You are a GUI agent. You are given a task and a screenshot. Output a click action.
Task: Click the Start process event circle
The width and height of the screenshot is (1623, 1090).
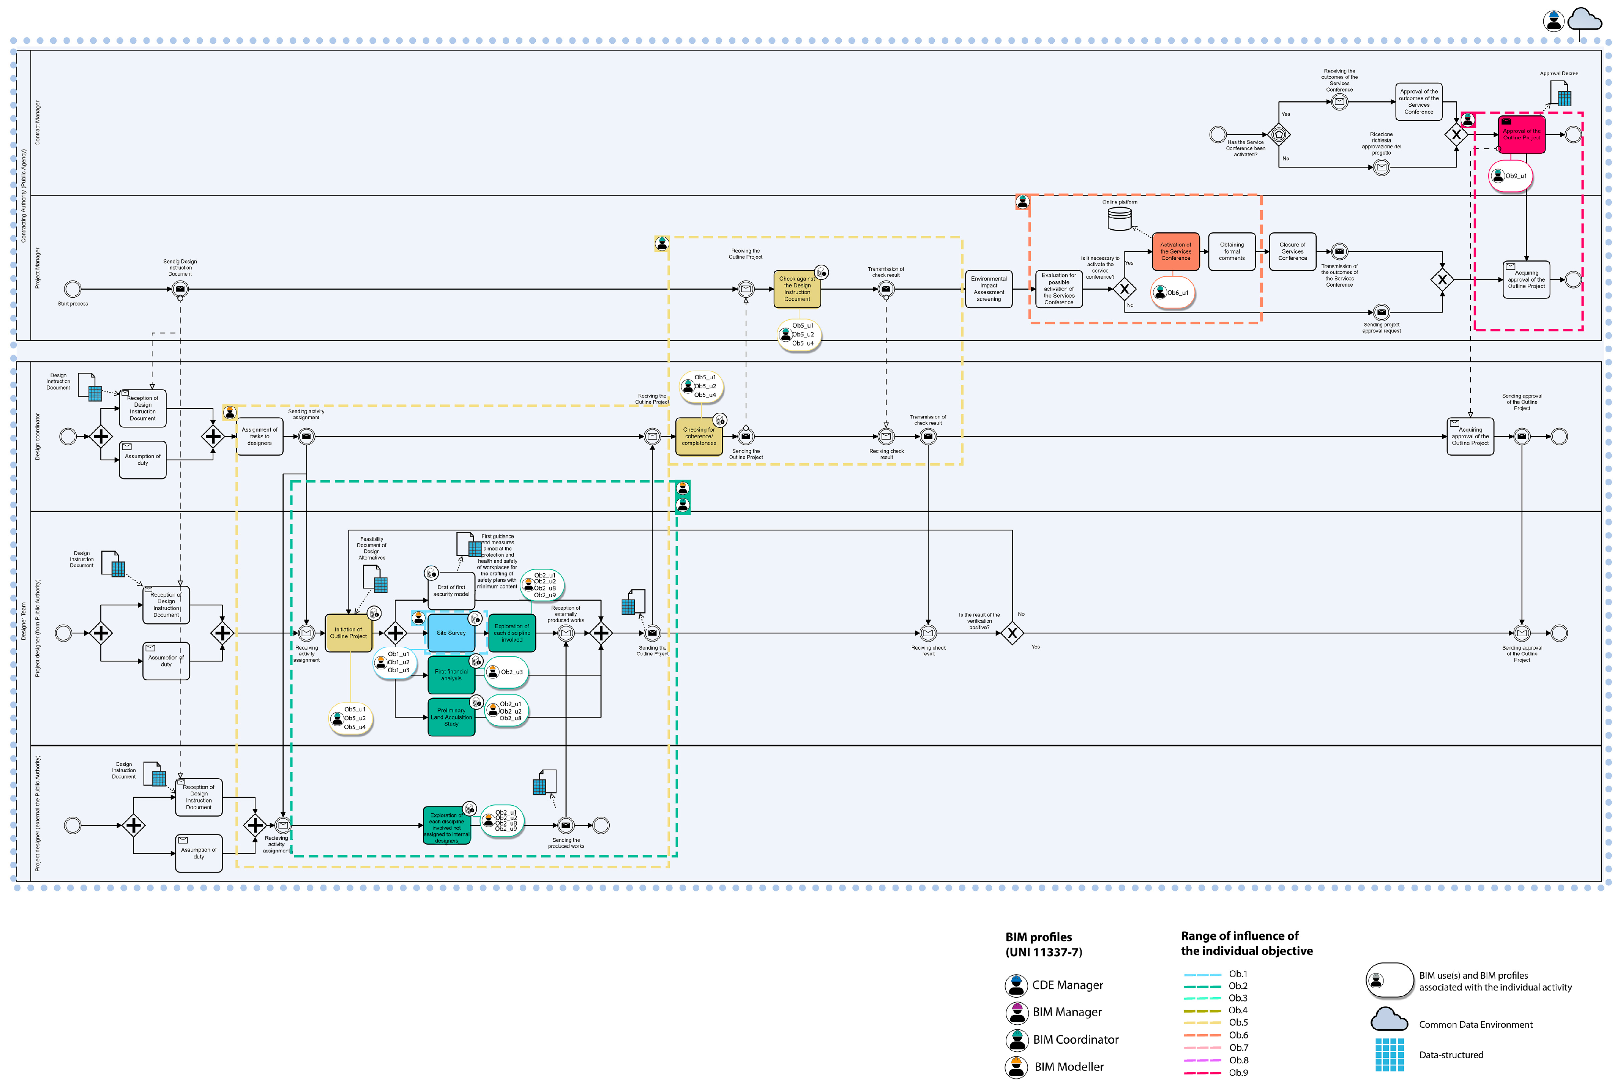(x=72, y=289)
